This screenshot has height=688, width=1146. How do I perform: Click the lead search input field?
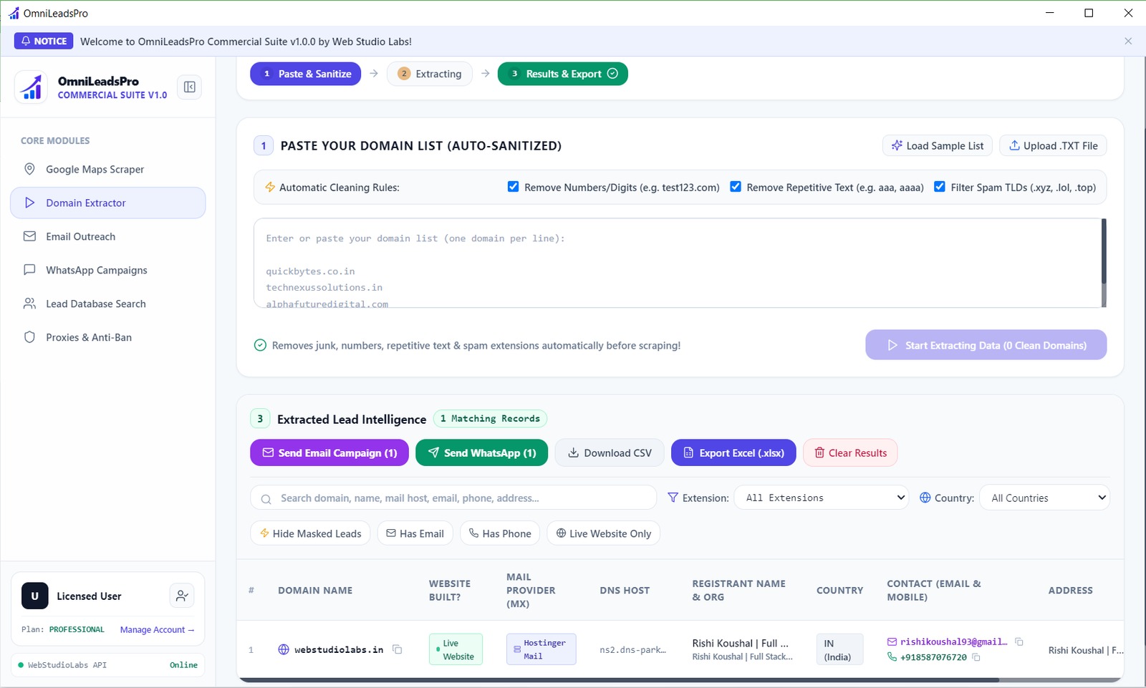453,498
